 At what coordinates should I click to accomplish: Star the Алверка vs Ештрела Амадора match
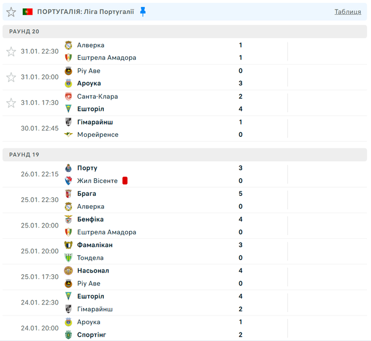tap(11, 51)
